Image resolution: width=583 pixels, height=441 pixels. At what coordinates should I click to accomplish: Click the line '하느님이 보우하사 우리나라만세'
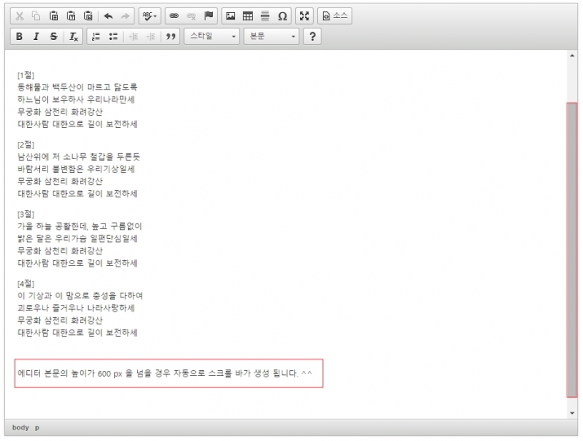(x=76, y=99)
